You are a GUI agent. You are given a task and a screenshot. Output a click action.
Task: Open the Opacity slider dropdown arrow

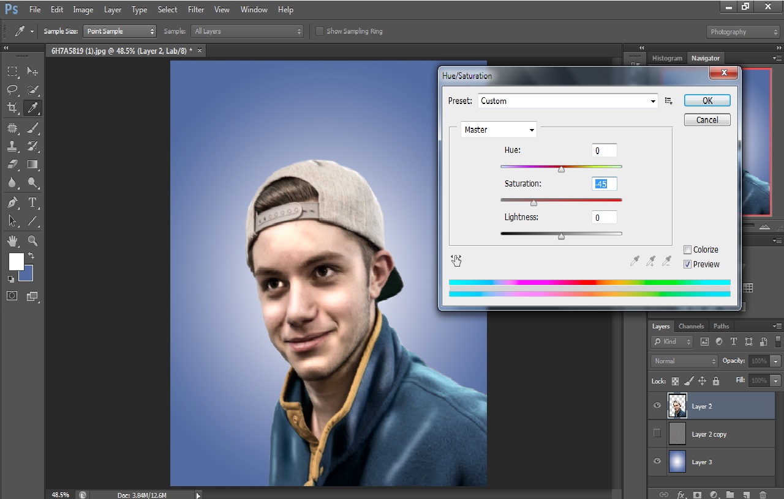(x=776, y=361)
